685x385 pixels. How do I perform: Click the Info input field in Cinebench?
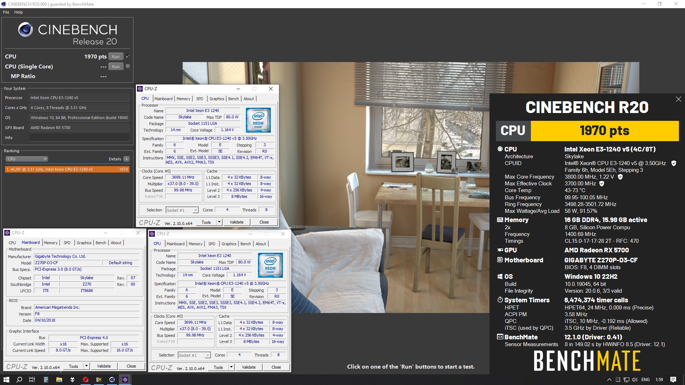point(79,138)
